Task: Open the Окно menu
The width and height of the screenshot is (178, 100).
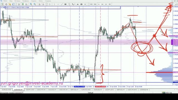Action: point(41,1)
